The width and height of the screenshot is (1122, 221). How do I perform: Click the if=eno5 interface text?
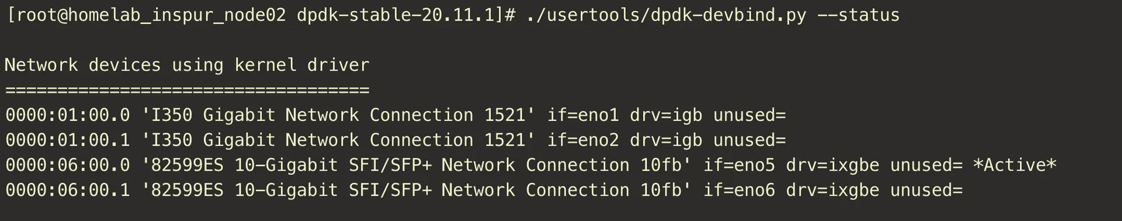[739, 165]
